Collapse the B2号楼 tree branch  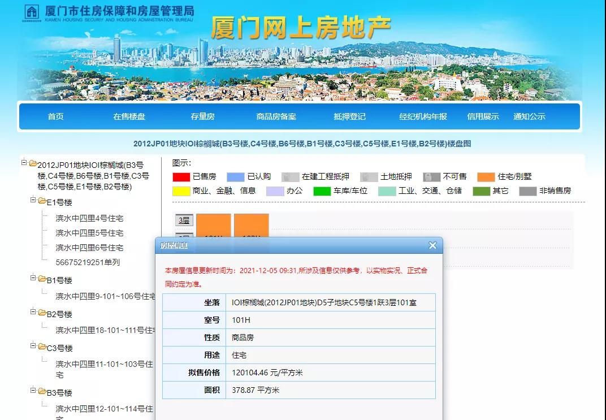coord(33,312)
